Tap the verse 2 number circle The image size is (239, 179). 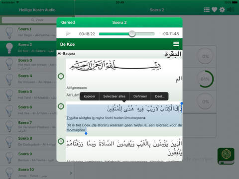61,106
